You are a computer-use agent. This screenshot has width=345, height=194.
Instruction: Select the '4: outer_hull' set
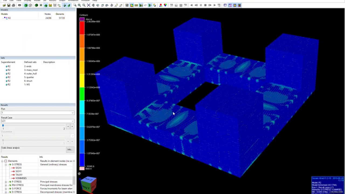[30, 74]
